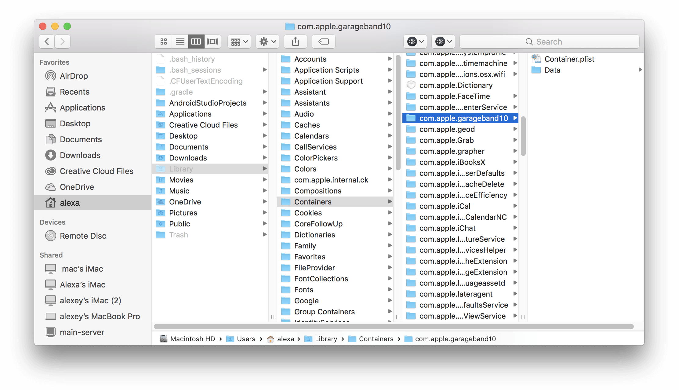Screen dimensions: 679x390
Task: Connect to alexey's iMac (2)
Action: point(93,300)
